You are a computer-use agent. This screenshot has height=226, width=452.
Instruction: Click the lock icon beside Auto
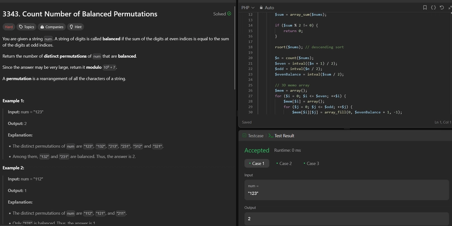pos(261,8)
